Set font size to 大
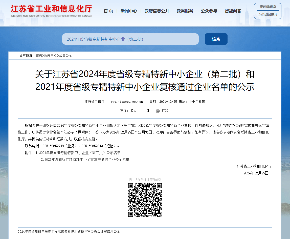 [135, 111]
